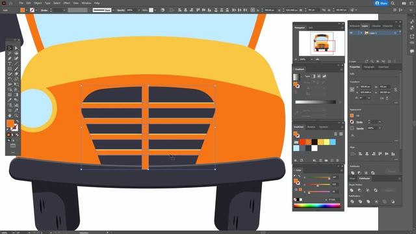Show swatches in thumbnail grid view
The width and height of the screenshot is (416, 234).
341,134
